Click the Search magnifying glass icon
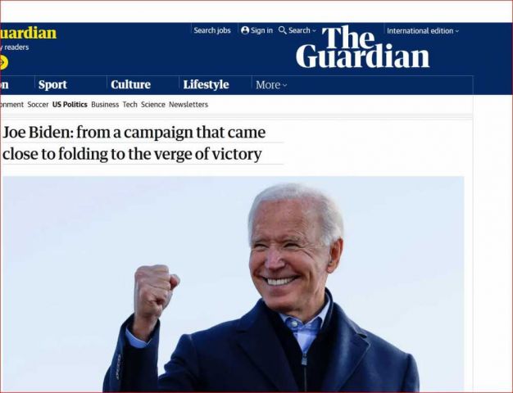 coord(283,30)
